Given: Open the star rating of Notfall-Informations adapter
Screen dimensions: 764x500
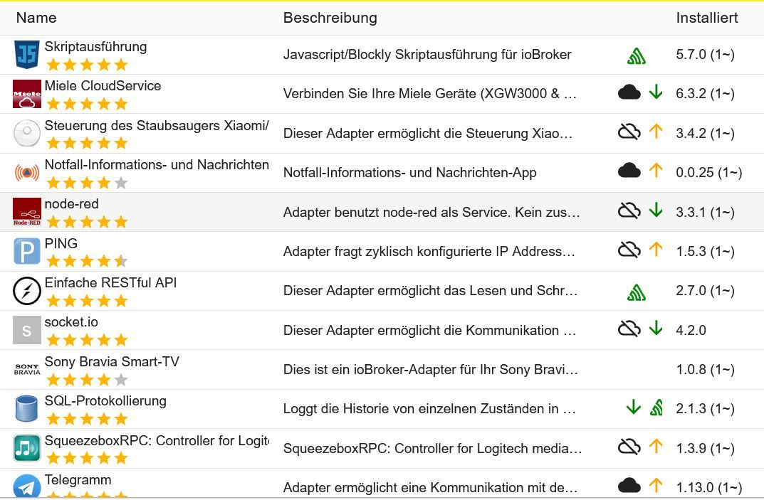Looking at the screenshot, I should pyautogui.click(x=87, y=183).
